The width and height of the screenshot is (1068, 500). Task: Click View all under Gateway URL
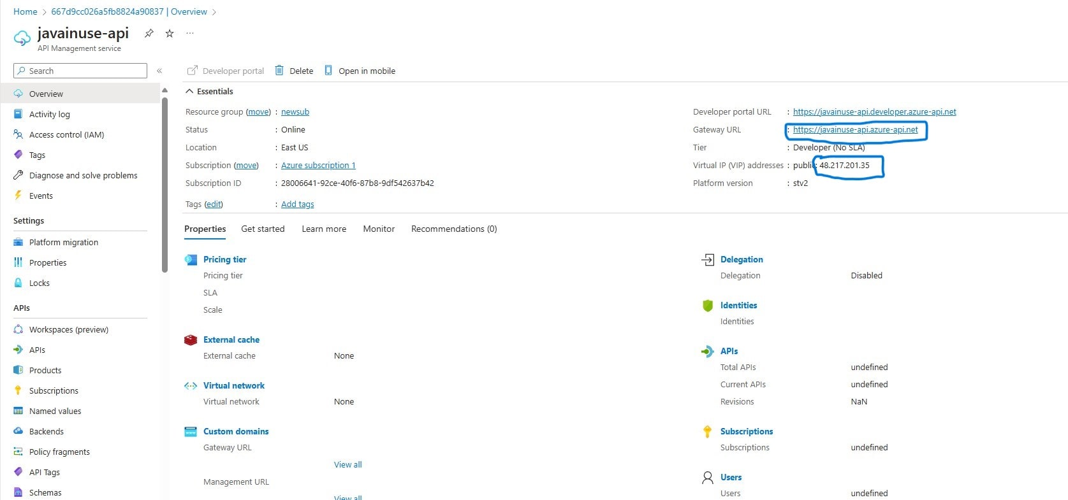point(348,464)
